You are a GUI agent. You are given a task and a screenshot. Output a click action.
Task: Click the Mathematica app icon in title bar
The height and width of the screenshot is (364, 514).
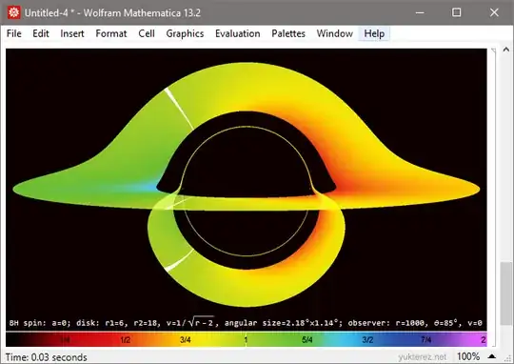[13, 12]
